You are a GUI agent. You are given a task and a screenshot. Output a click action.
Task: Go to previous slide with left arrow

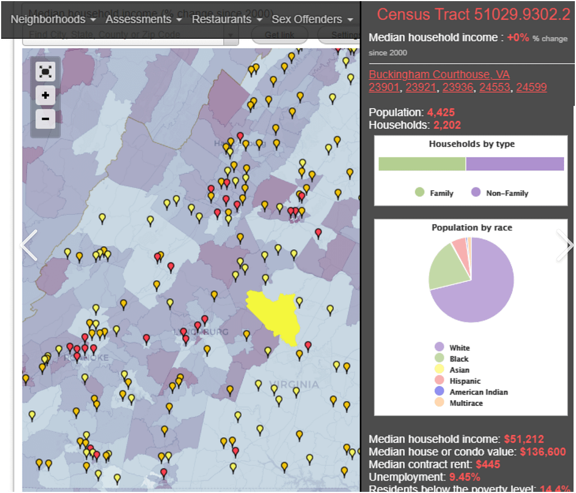click(x=29, y=245)
